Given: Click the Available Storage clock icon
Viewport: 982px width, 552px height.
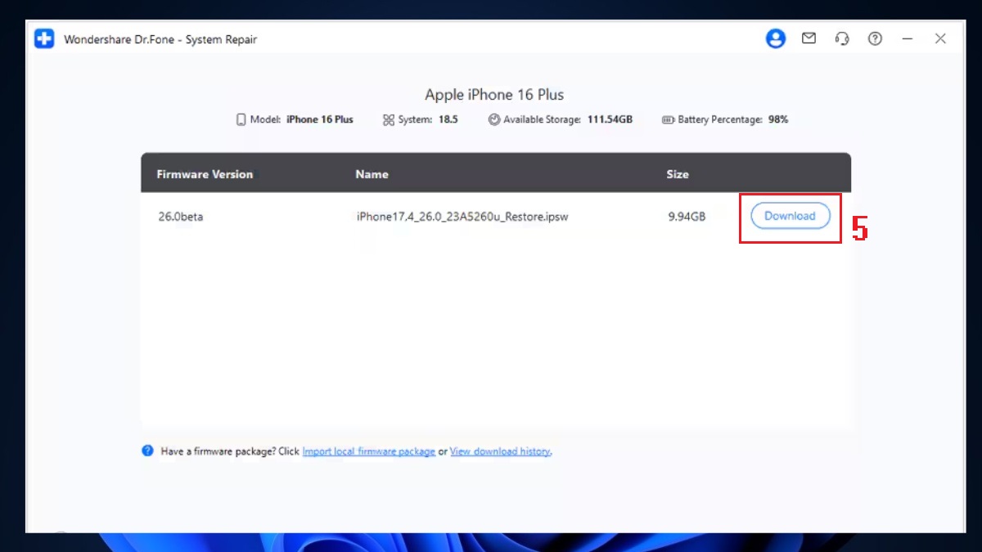Looking at the screenshot, I should click(x=494, y=119).
